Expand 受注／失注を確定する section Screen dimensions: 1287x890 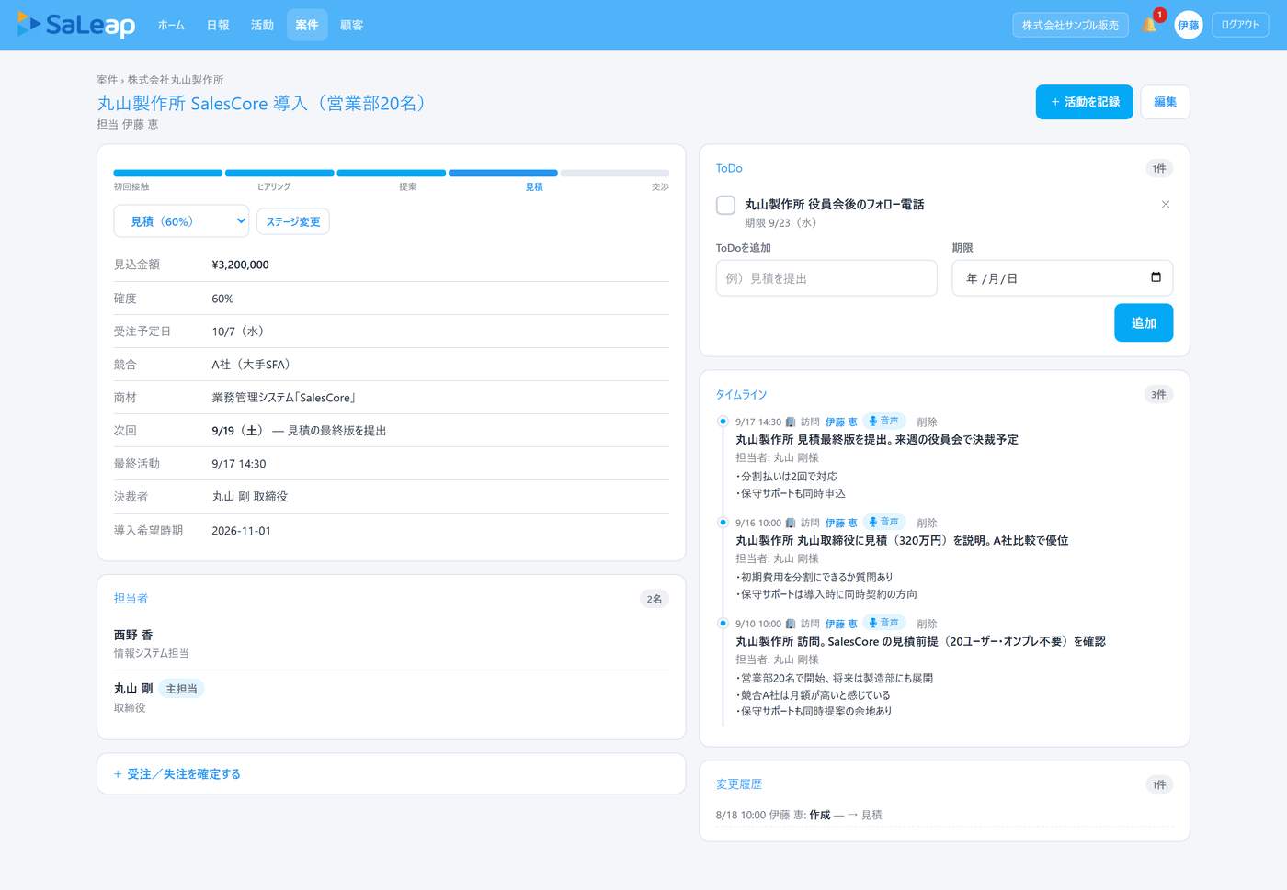(x=177, y=774)
